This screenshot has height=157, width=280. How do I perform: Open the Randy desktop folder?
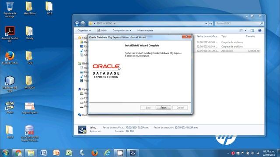pos(29,33)
